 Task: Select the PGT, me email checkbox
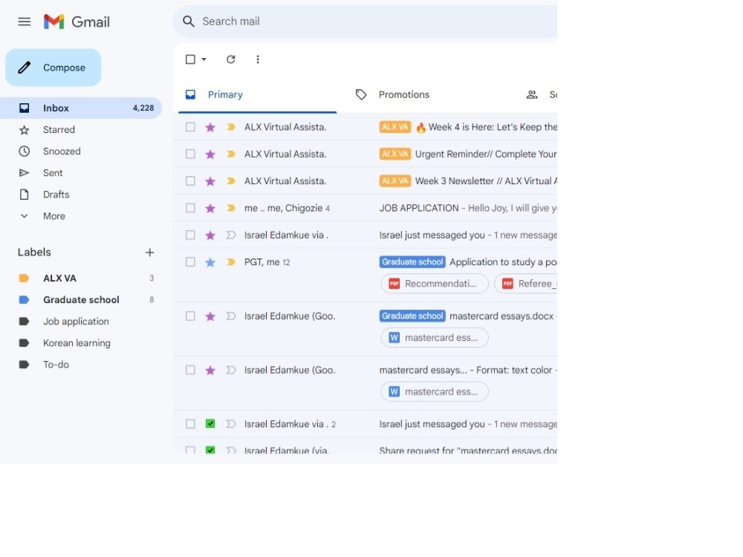coord(190,262)
